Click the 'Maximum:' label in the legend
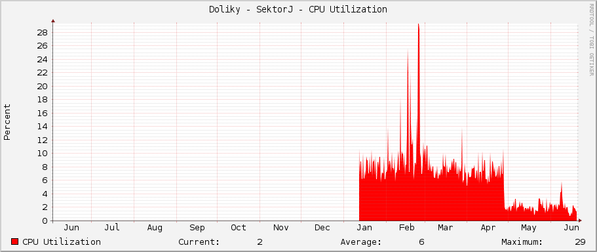The height and width of the screenshot is (252, 597). (x=522, y=241)
